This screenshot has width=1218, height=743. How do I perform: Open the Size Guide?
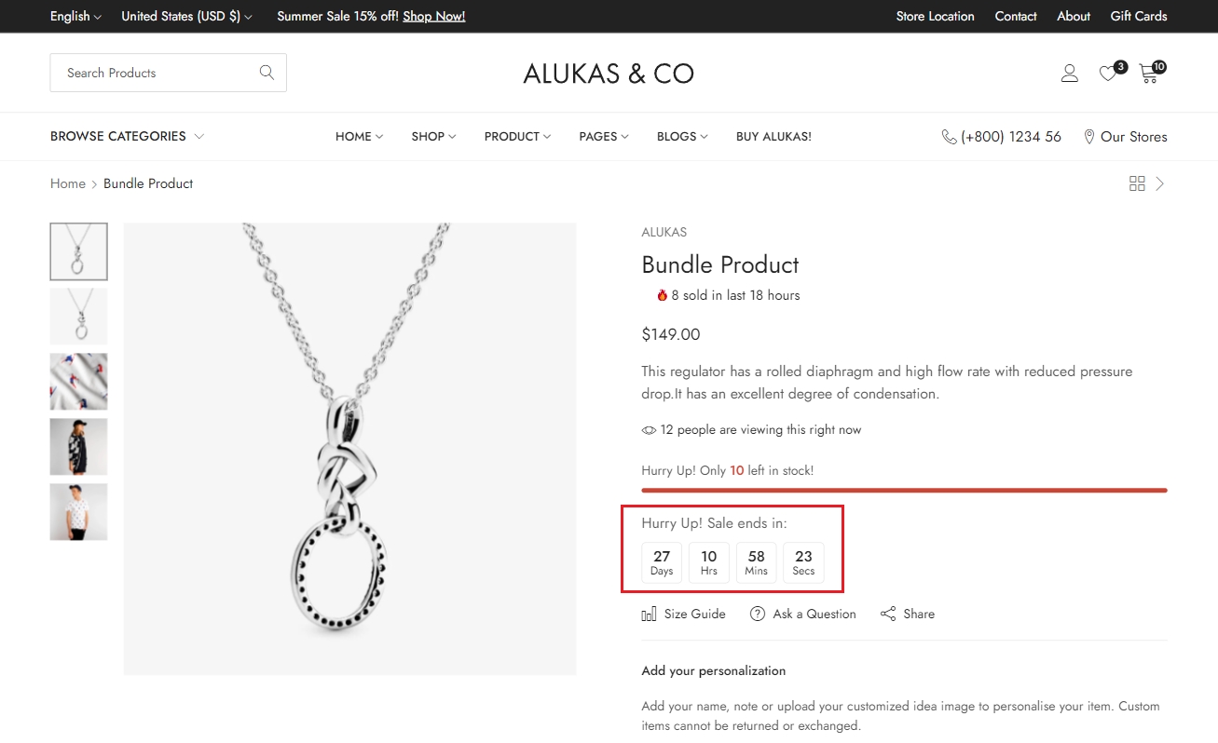pyautogui.click(x=683, y=614)
